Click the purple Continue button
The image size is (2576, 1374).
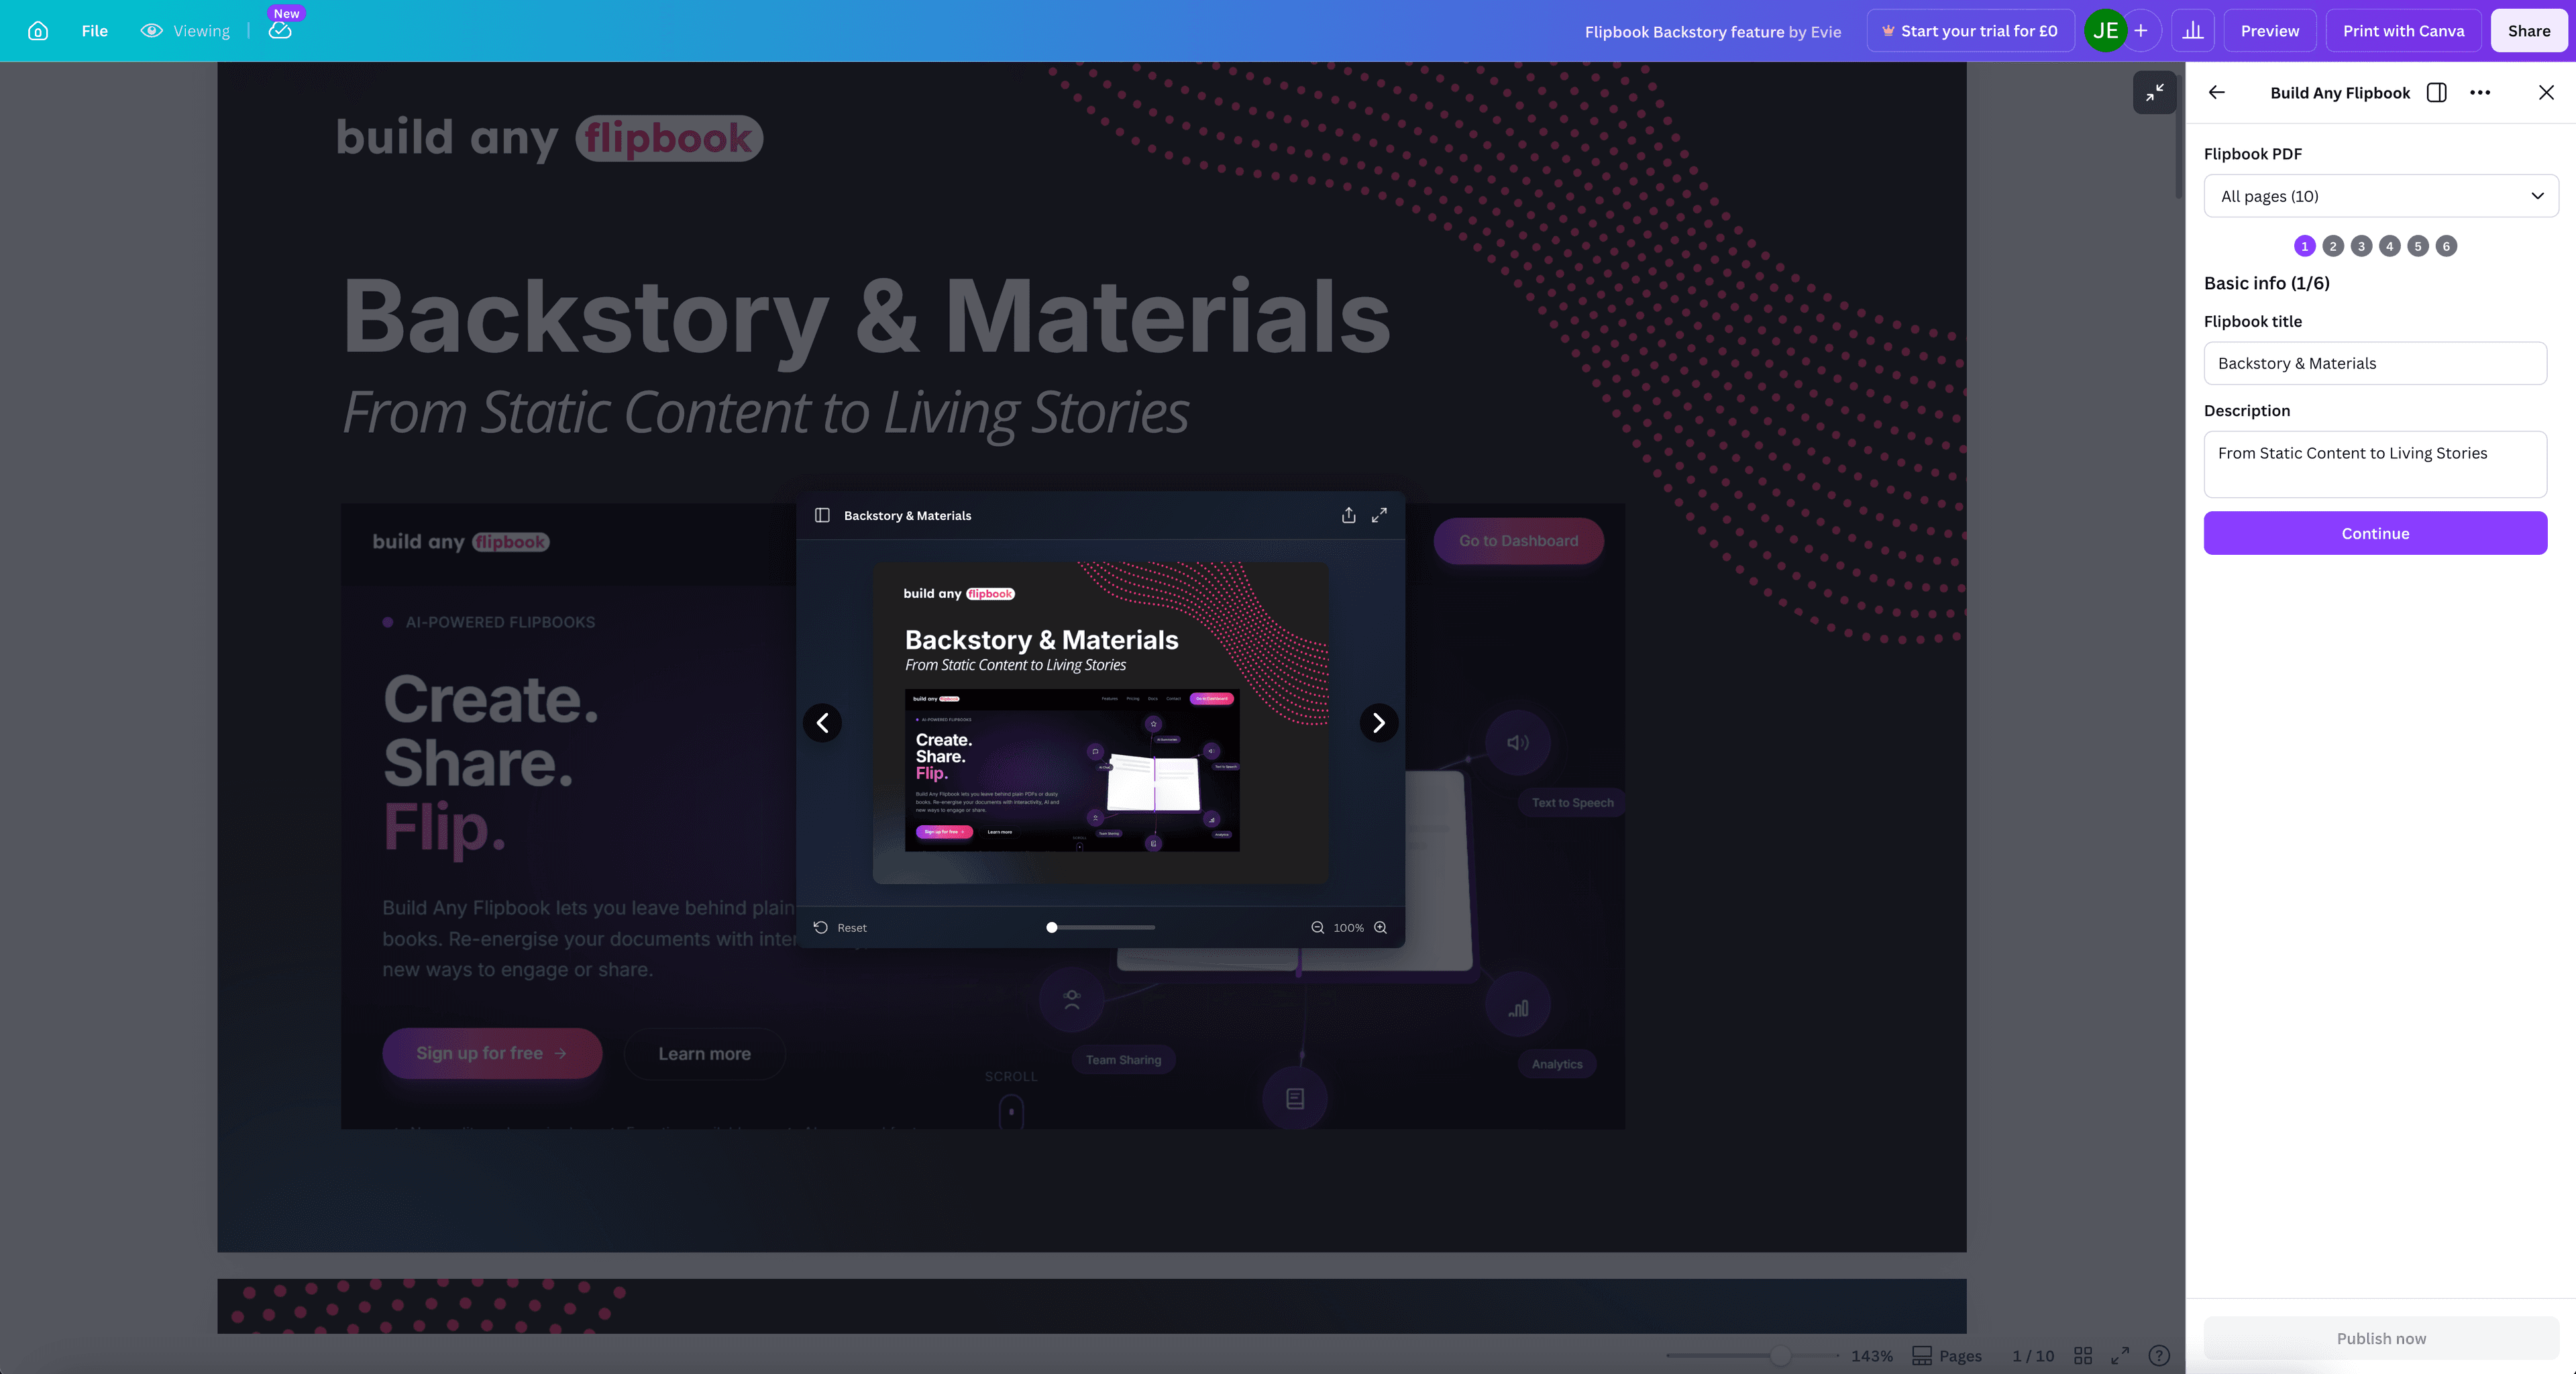click(2375, 533)
